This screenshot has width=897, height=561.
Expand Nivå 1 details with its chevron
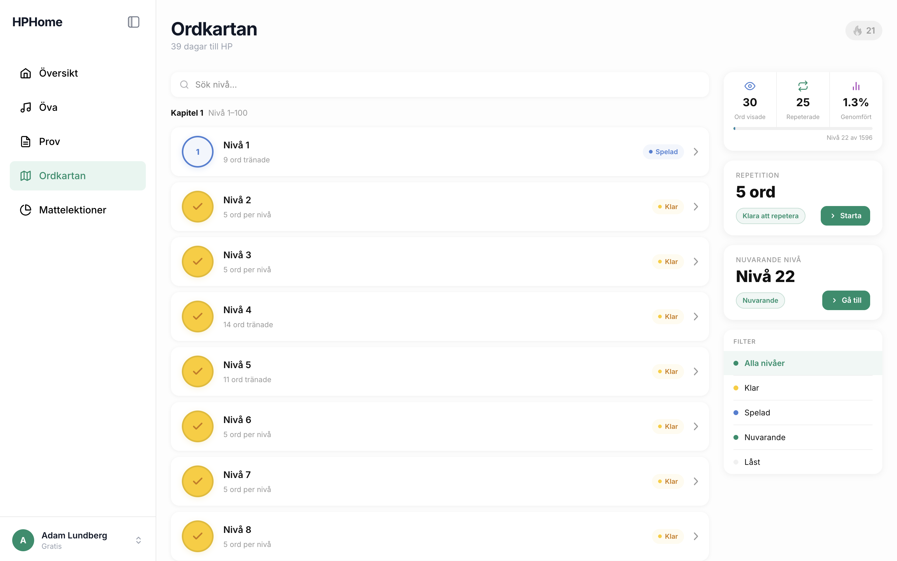tap(696, 151)
